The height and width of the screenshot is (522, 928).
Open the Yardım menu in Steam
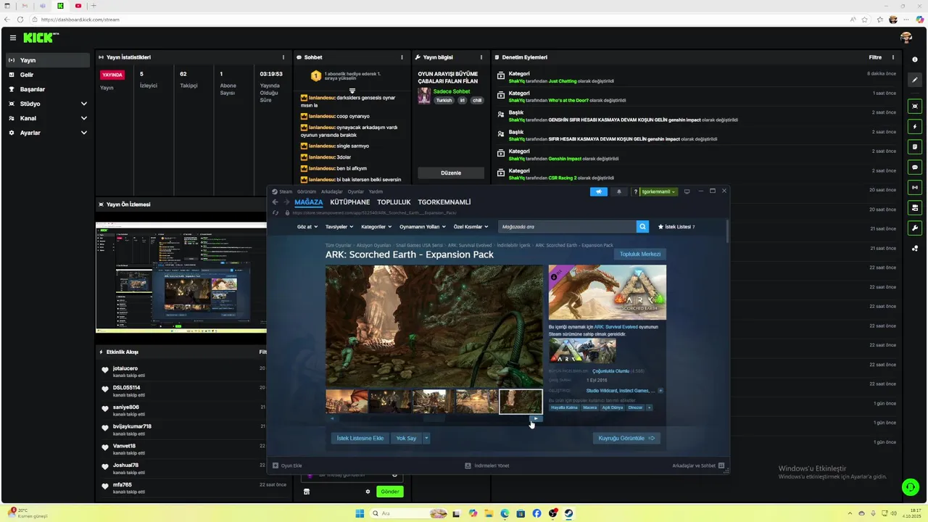click(376, 191)
